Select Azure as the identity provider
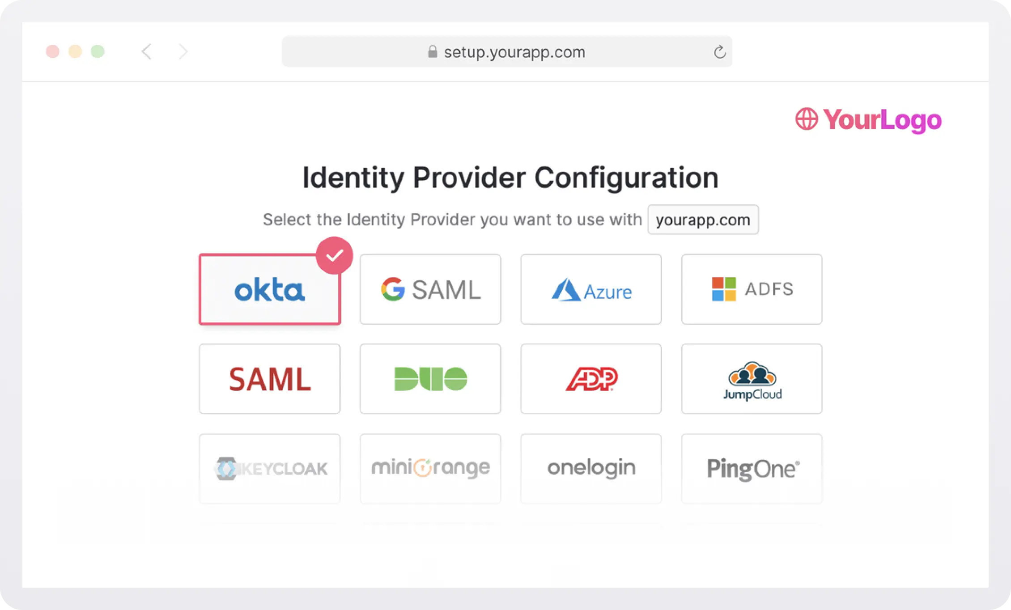The height and width of the screenshot is (610, 1011). click(590, 290)
